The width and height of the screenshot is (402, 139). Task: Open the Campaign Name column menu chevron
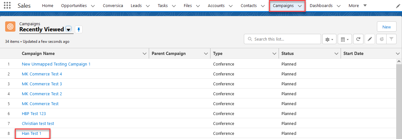145,54
